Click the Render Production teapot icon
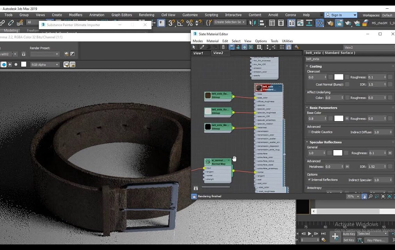This screenshot has height=250, width=395. [x=348, y=23]
